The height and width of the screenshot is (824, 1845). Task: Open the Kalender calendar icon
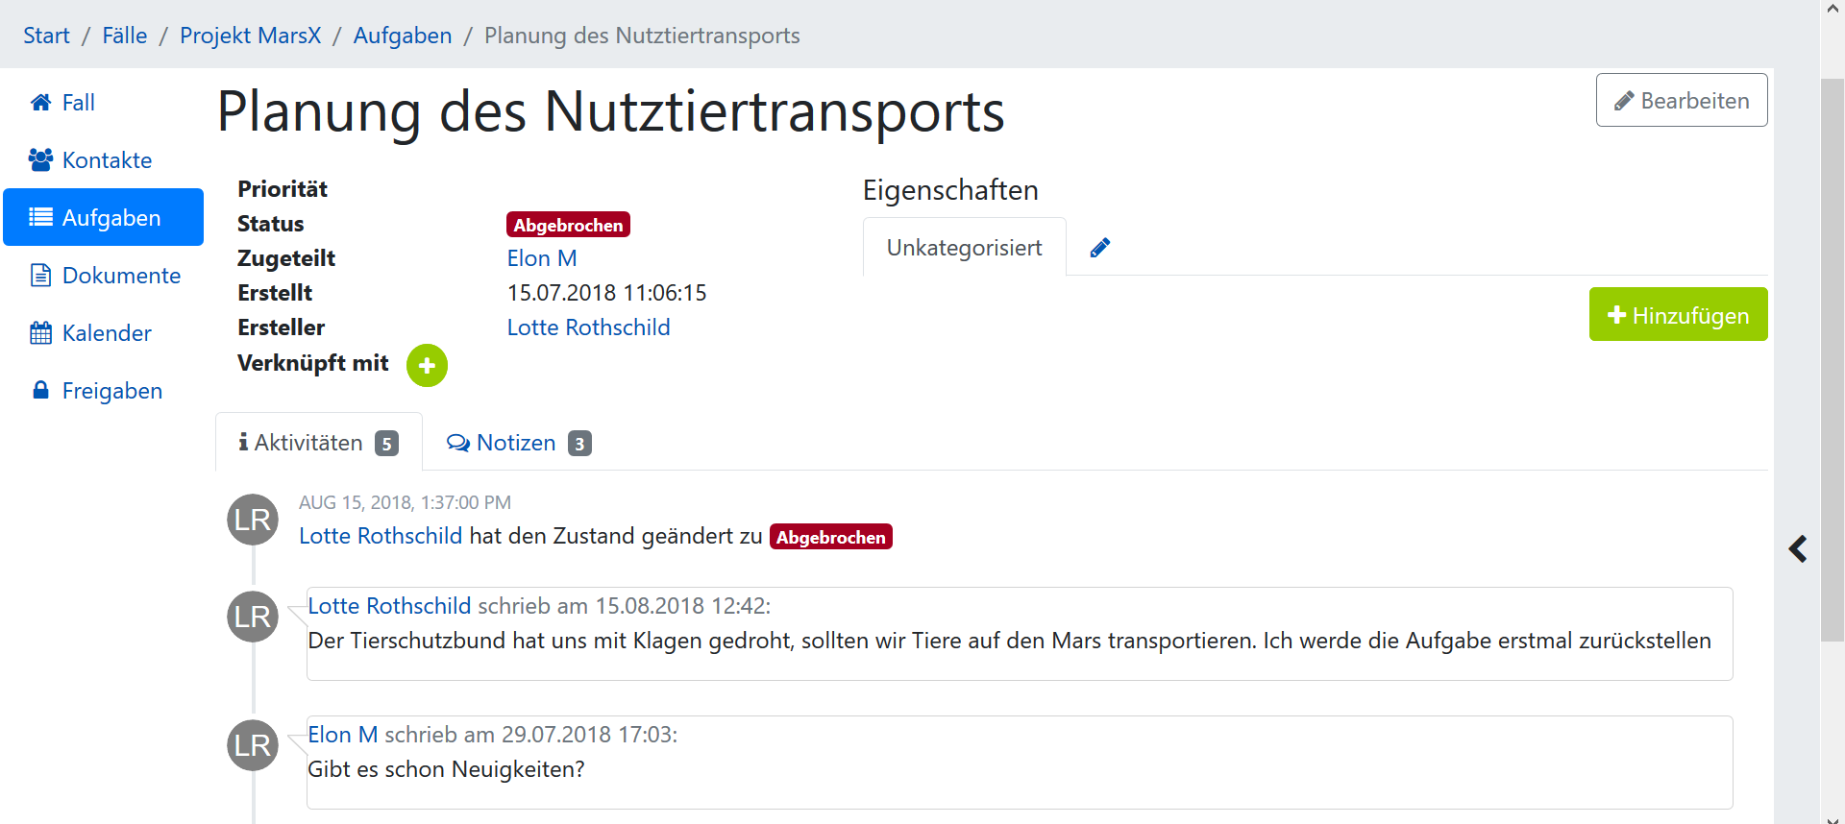pos(40,333)
